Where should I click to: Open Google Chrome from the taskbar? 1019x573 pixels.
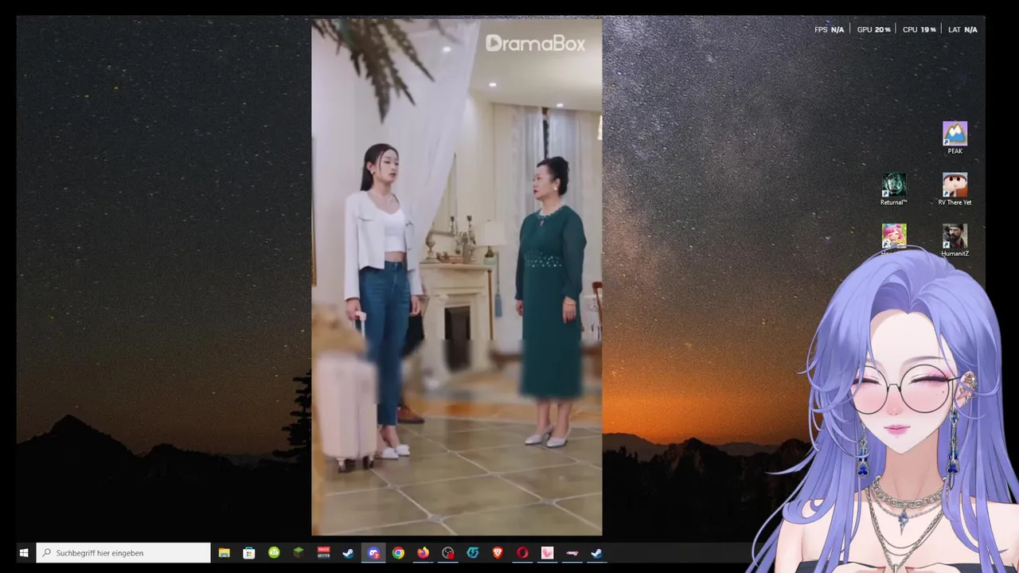398,553
